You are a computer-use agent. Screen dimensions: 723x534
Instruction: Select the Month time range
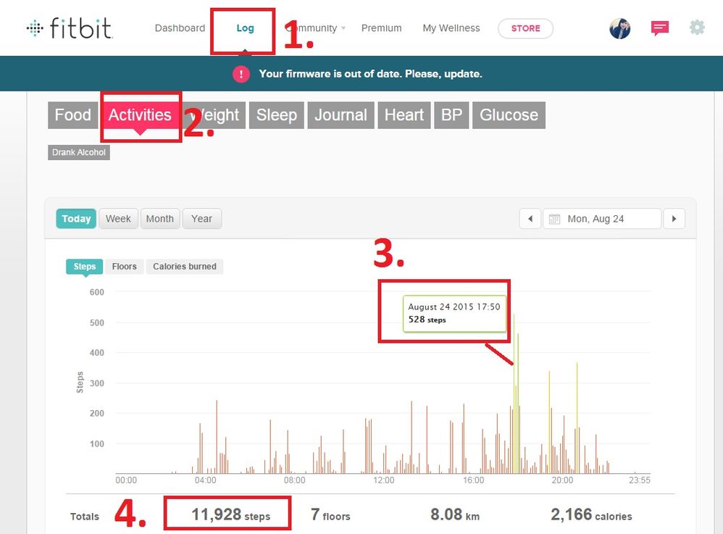click(x=160, y=219)
